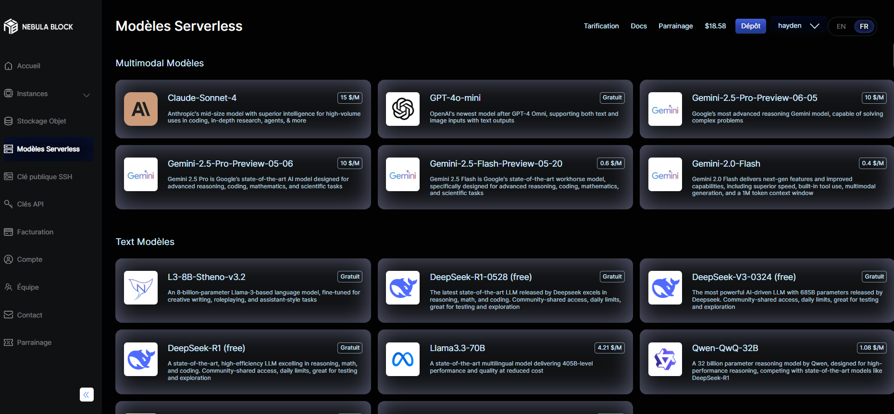
Task: Click the Équipe people icon
Action: coord(8,287)
